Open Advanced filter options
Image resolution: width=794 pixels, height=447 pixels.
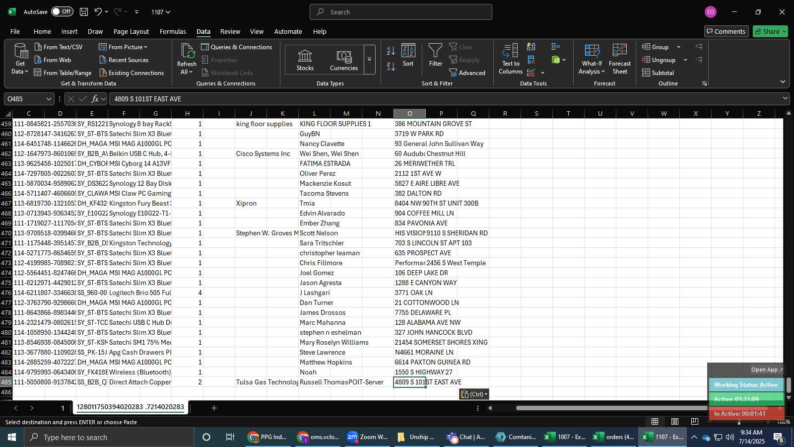point(467,73)
